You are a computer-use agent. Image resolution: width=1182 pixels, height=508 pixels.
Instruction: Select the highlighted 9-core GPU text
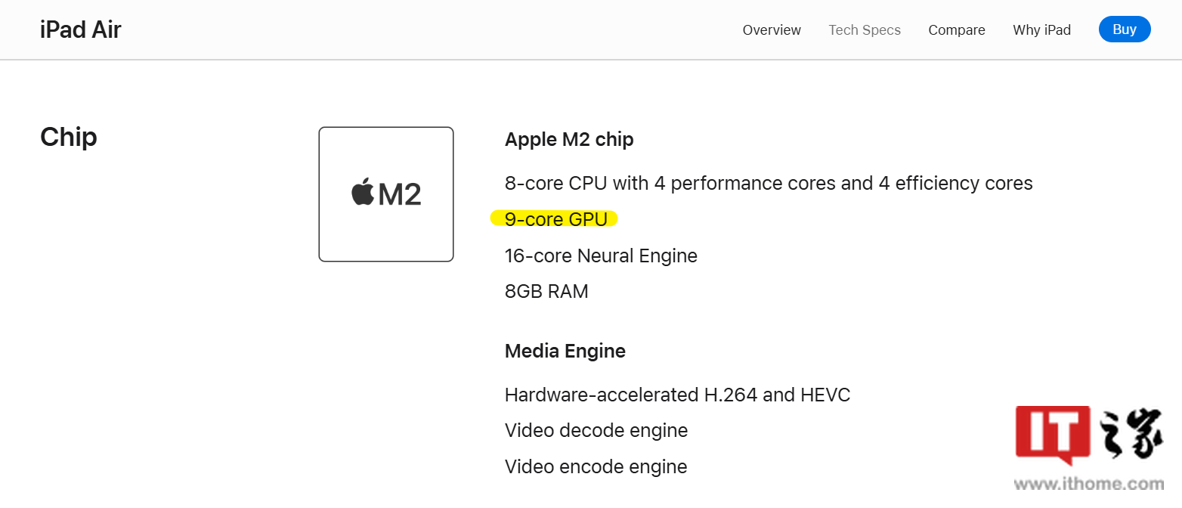coord(555,219)
